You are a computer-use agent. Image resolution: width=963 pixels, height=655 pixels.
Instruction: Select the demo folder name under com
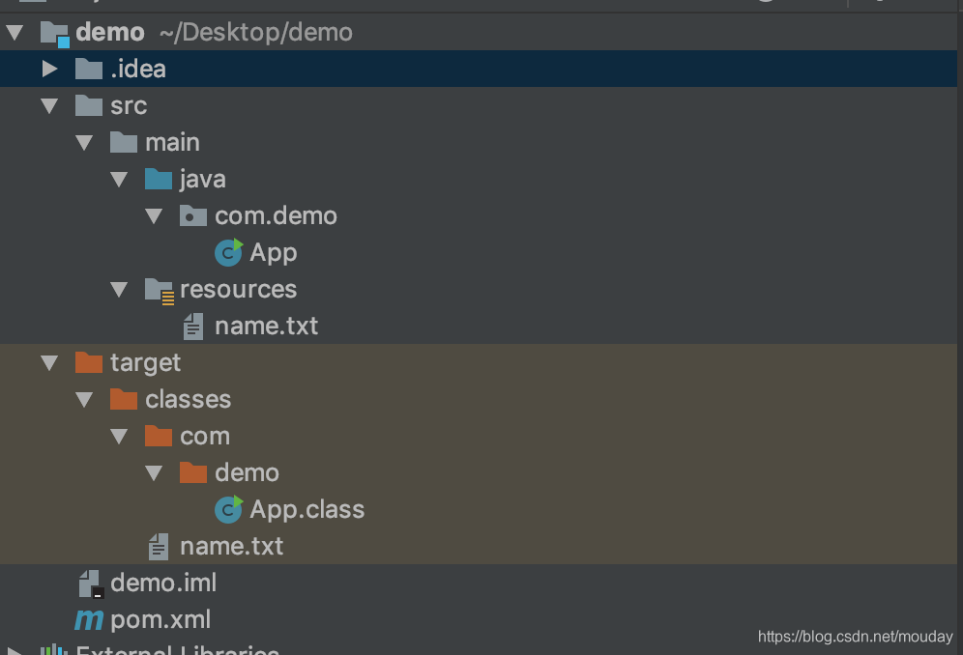pos(247,473)
